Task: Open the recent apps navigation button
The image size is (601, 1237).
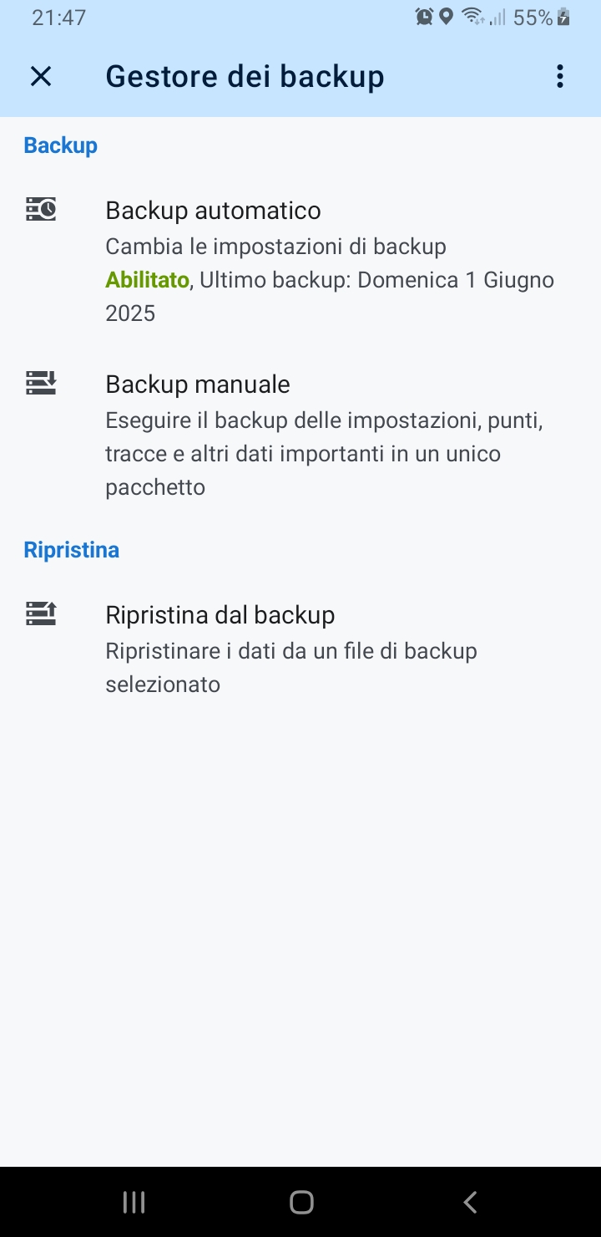Action: coord(134,1202)
